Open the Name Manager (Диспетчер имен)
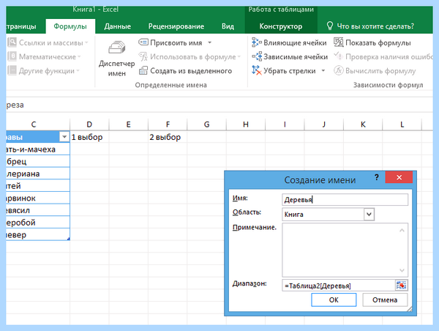This screenshot has height=331, width=439. (x=116, y=59)
